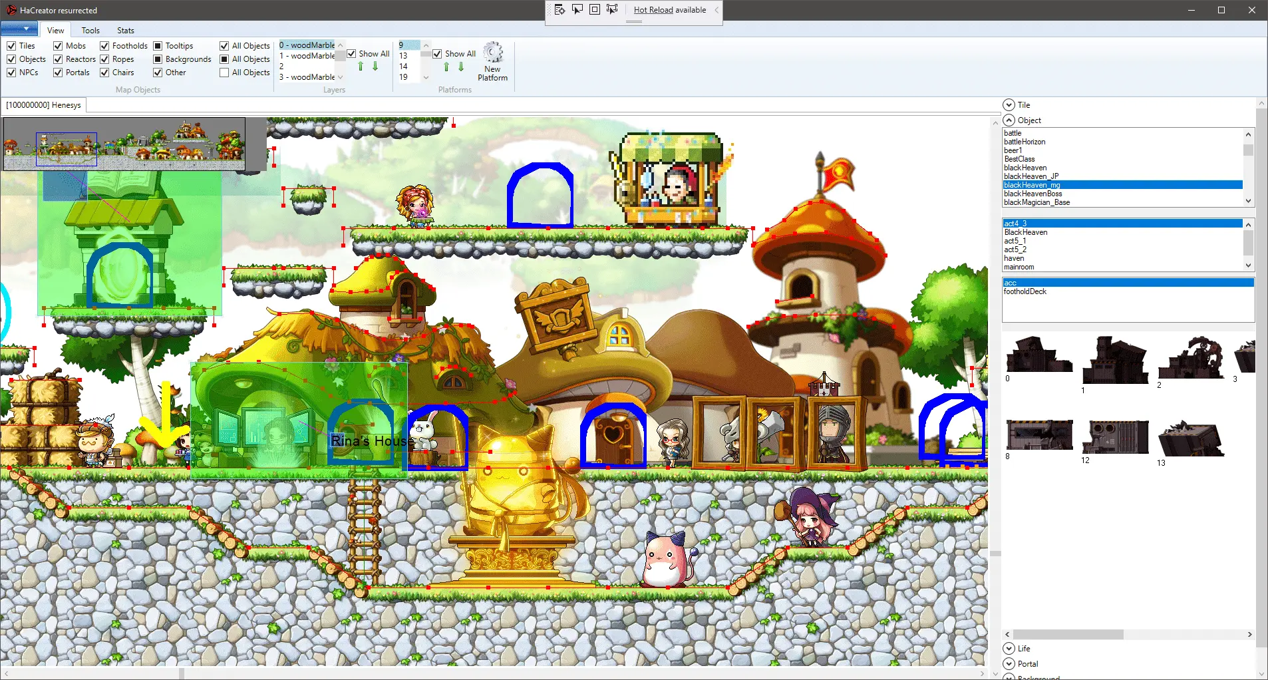Screen dimensions: 1268x680
Task: Click the New Platform gear icon
Action: [x=492, y=53]
